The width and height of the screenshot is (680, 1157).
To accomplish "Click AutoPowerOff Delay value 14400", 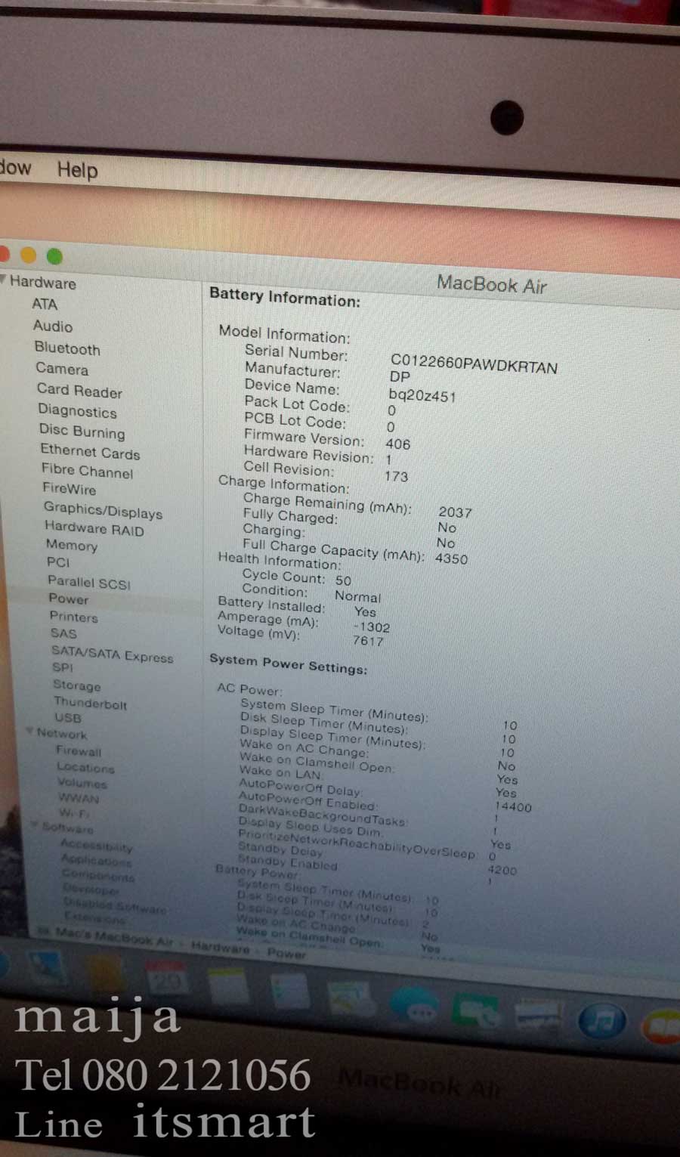I will 513,806.
